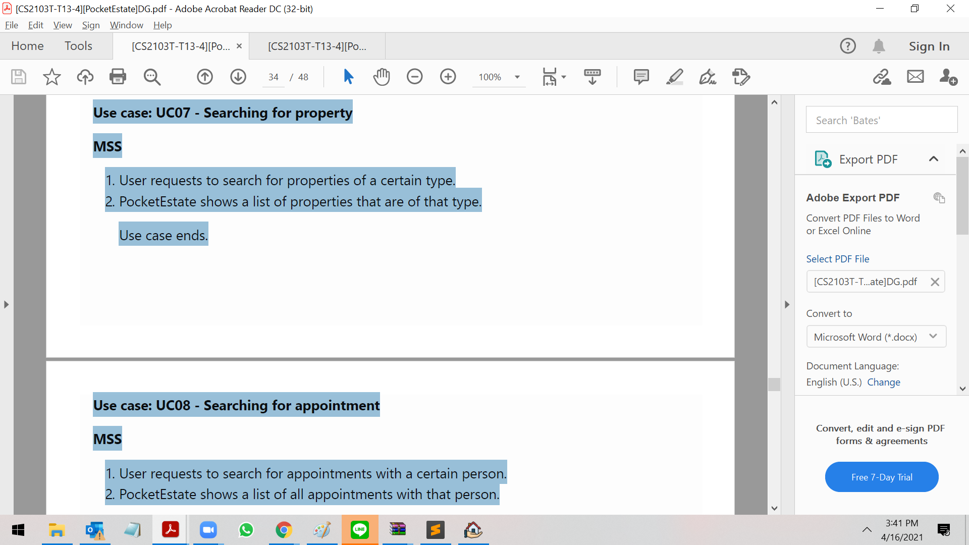Activate the arrow selection tool
The width and height of the screenshot is (969, 545).
tap(348, 77)
